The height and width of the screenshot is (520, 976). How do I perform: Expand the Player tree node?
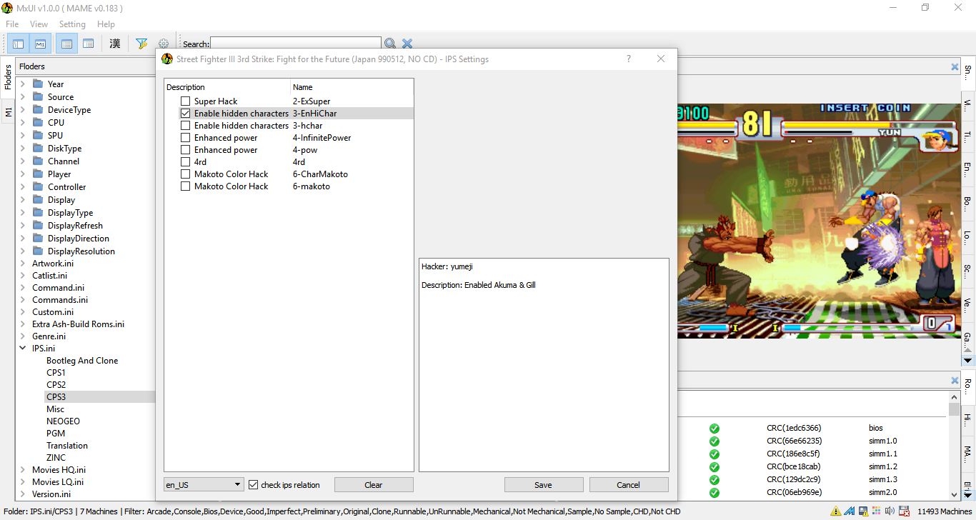tap(23, 174)
